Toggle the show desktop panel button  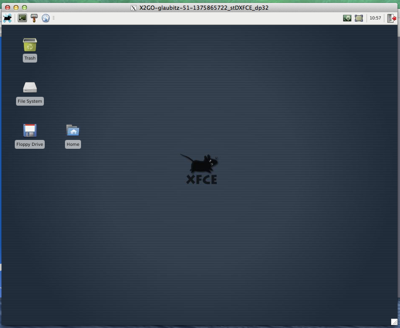click(x=359, y=18)
